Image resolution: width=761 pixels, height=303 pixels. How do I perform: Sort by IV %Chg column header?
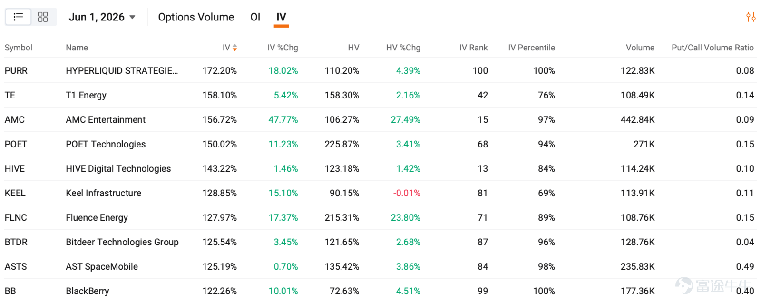tap(283, 48)
